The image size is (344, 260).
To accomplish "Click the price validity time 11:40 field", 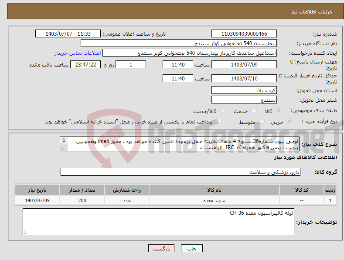I will coord(178,78).
